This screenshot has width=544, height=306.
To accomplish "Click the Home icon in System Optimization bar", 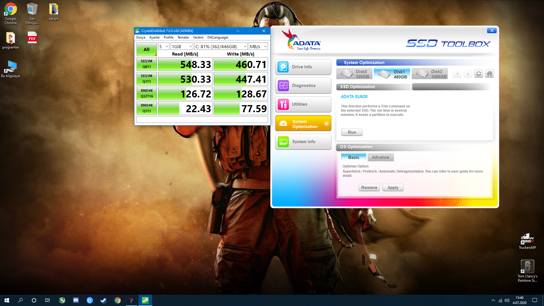I will coord(489,74).
